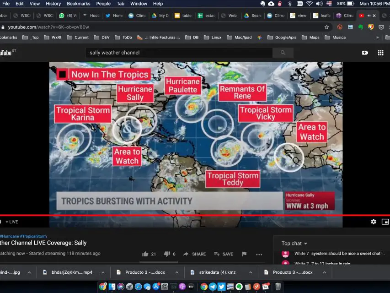The width and height of the screenshot is (390, 293).
Task: Open Calendar from the Dock
Action: (266, 287)
